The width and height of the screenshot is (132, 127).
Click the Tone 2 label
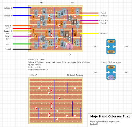(x=103, y=23)
